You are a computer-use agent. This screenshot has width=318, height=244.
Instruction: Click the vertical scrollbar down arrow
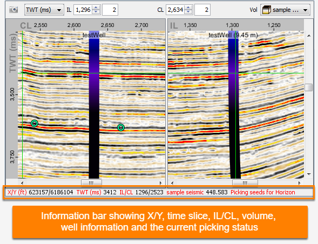point(309,174)
